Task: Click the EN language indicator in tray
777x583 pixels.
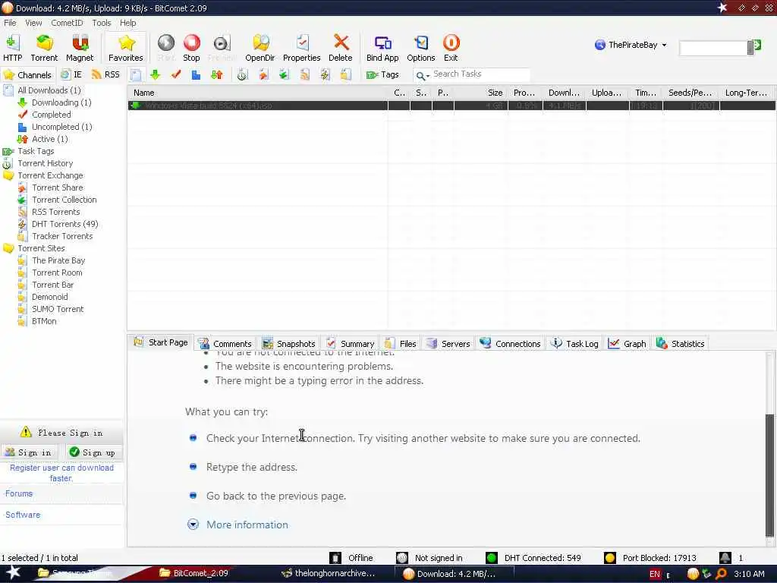Action: pos(655,574)
